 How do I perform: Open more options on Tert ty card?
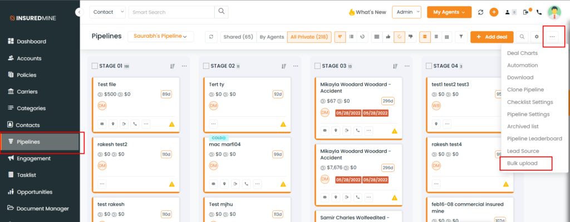tap(213, 124)
